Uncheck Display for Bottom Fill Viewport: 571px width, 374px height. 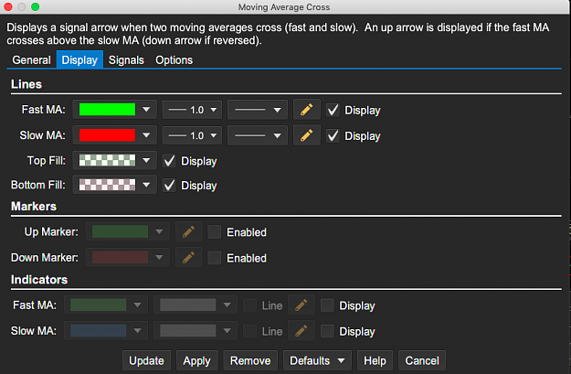click(x=169, y=186)
